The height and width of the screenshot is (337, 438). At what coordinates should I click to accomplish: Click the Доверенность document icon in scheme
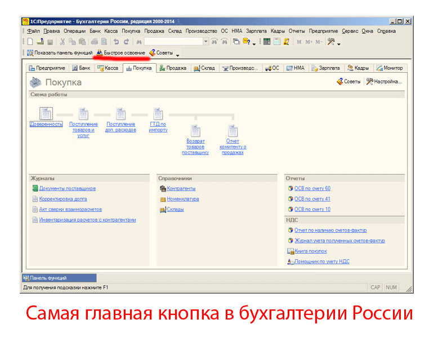point(46,113)
